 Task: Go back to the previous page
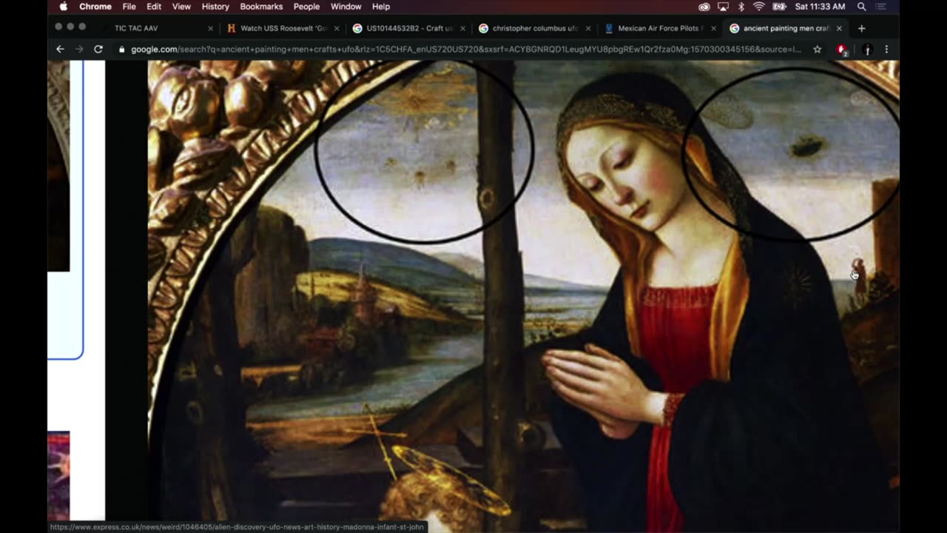click(x=61, y=49)
